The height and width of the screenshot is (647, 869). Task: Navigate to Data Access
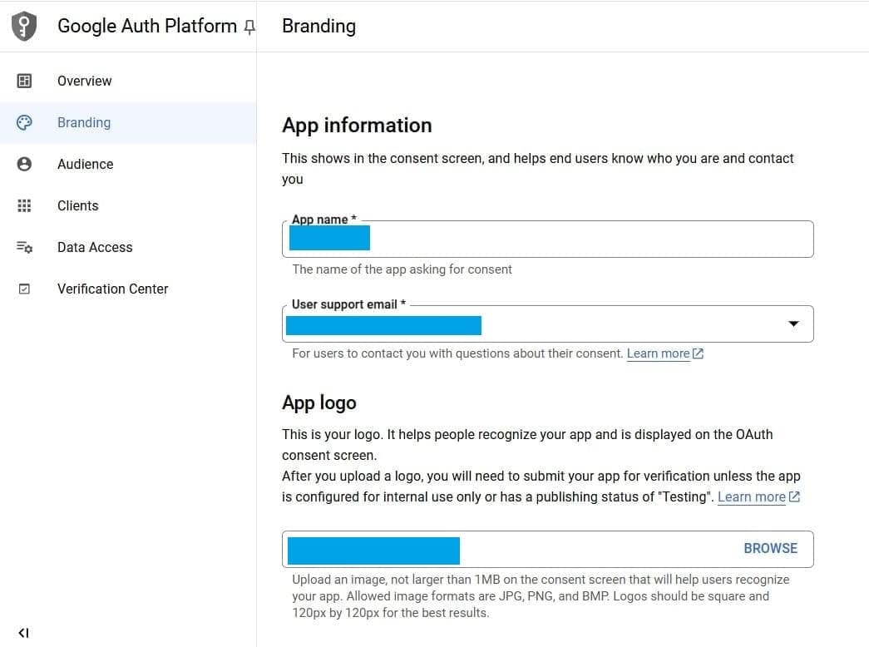click(95, 247)
